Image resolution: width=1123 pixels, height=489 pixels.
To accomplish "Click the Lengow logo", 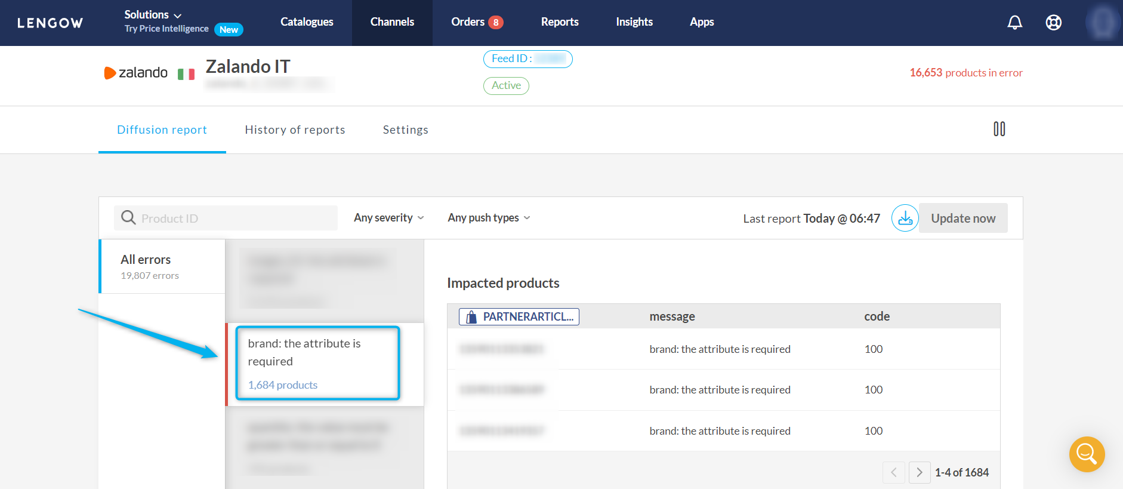I will click(50, 23).
